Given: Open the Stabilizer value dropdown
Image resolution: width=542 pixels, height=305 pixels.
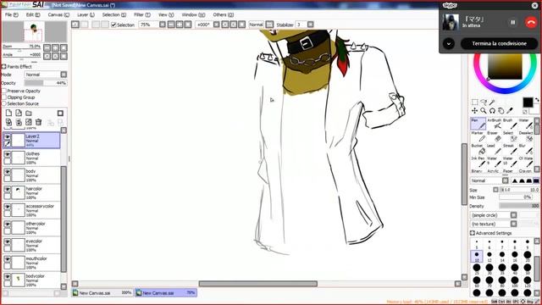Looking at the screenshot, I should tap(311, 25).
